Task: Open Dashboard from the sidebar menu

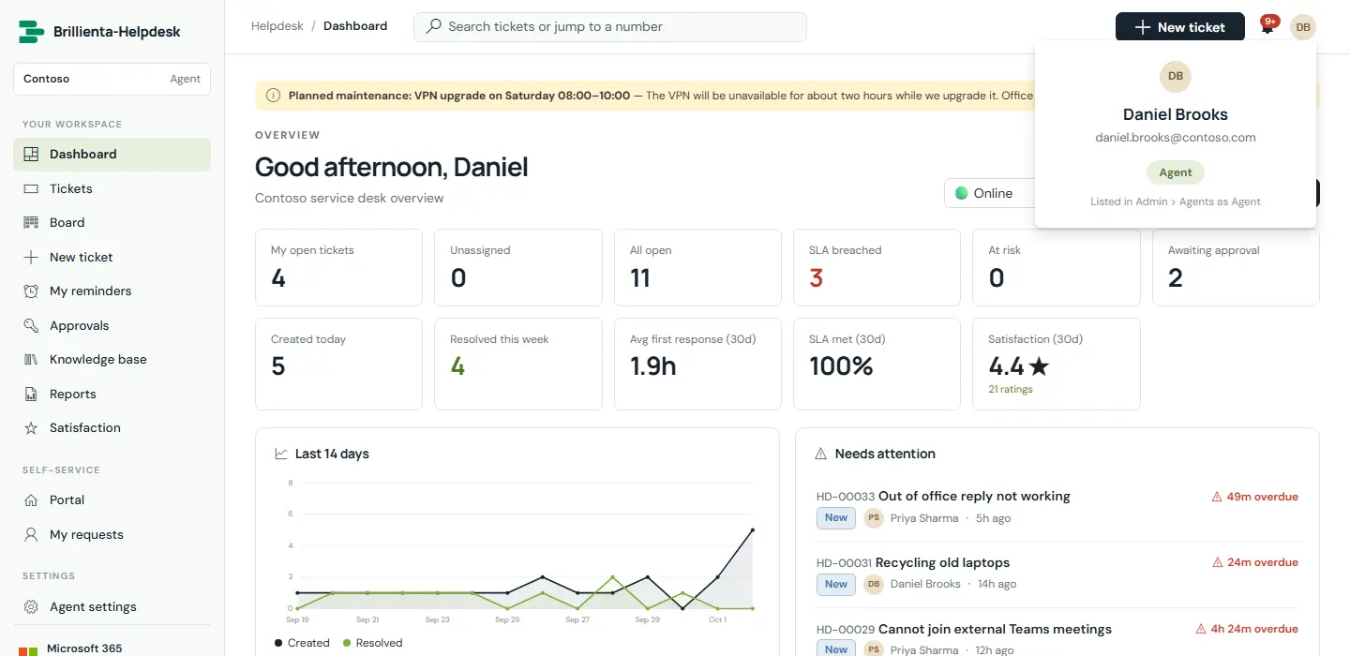Action: tap(112, 155)
